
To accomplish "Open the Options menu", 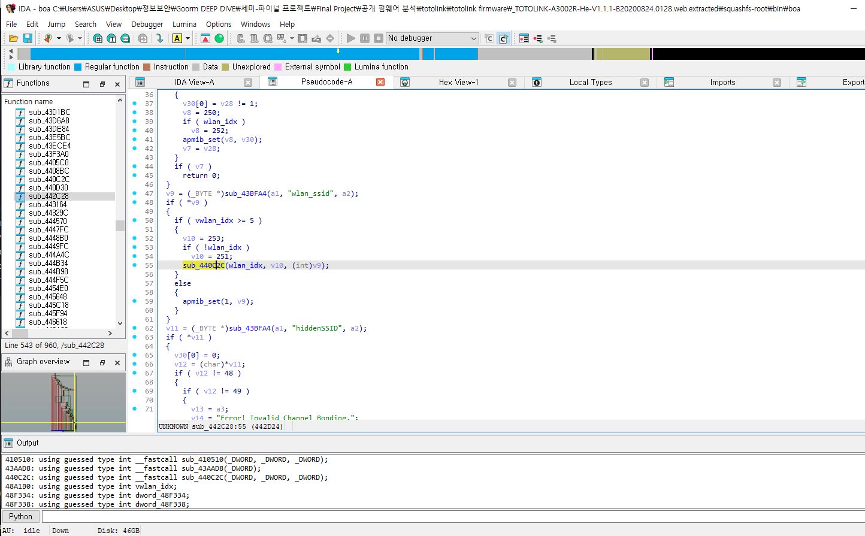I will pos(219,25).
